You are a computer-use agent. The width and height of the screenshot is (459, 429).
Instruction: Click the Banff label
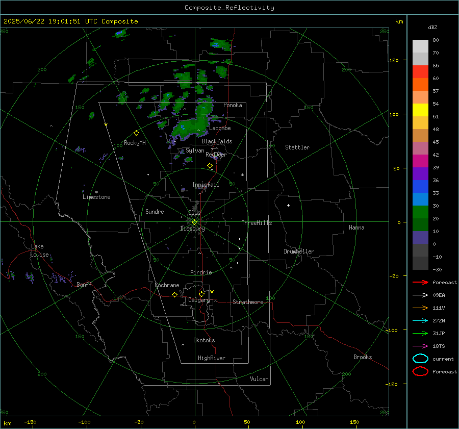point(84,284)
